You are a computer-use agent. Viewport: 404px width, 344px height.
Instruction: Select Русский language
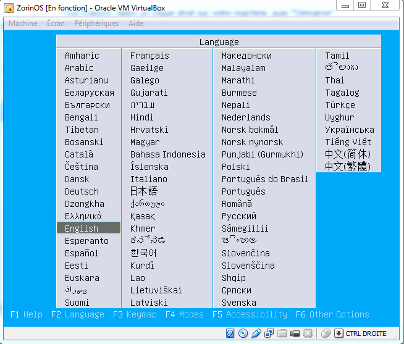(x=239, y=216)
